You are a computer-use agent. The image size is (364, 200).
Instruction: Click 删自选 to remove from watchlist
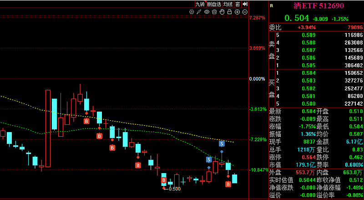tap(214, 4)
